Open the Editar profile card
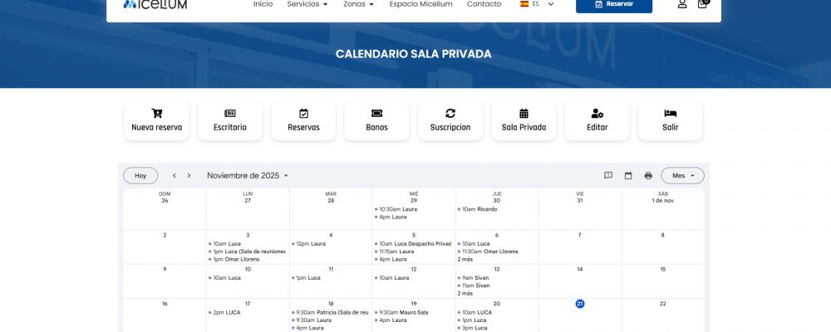The width and height of the screenshot is (831, 332). [597, 120]
